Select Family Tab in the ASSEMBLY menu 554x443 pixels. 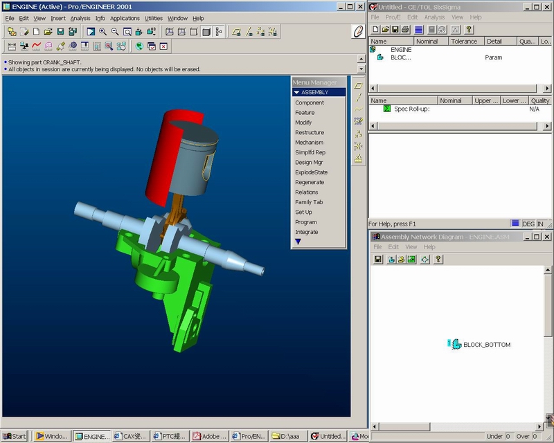pyautogui.click(x=309, y=202)
